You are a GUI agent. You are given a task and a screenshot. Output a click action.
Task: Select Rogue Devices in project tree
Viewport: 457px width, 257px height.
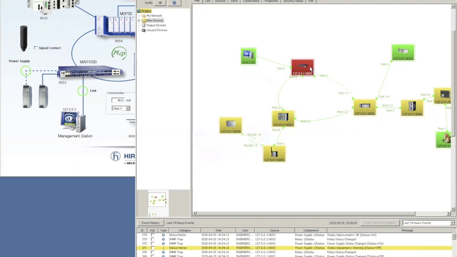pyautogui.click(x=156, y=25)
